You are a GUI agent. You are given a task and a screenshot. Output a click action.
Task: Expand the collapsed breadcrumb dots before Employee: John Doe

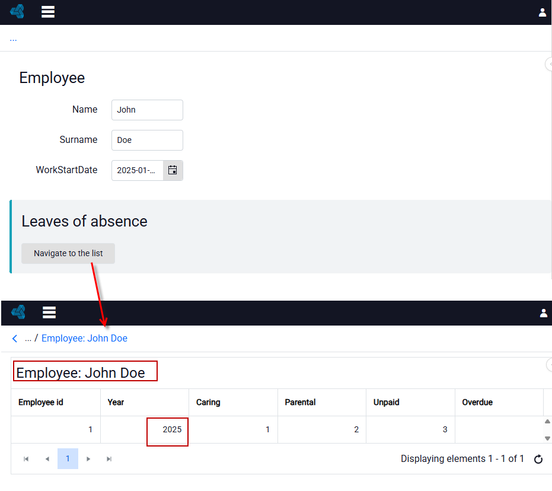(28, 339)
